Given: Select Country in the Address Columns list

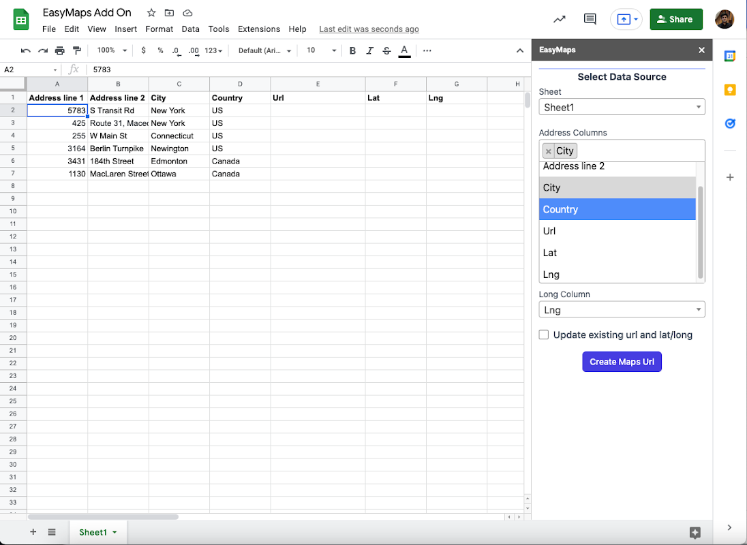Looking at the screenshot, I should click(618, 209).
